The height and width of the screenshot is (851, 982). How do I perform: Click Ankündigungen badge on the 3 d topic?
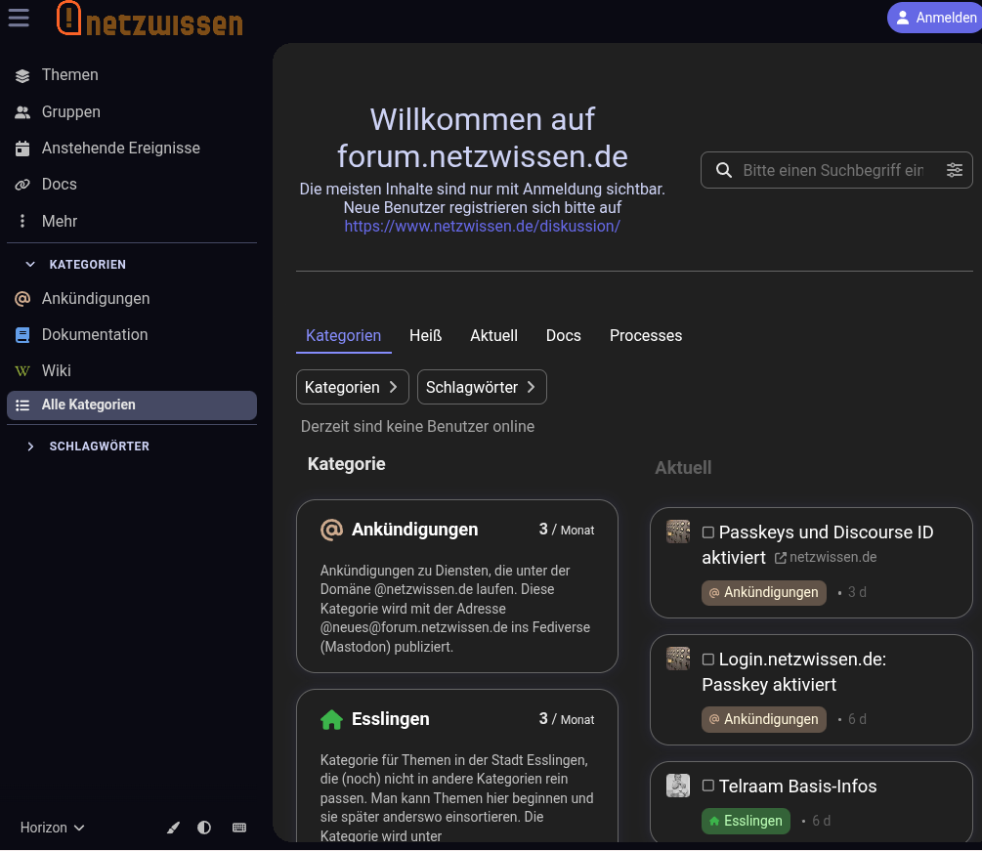coord(764,592)
